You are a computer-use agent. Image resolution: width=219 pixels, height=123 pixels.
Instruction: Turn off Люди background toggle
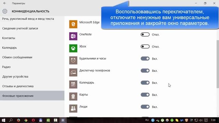point(145,107)
